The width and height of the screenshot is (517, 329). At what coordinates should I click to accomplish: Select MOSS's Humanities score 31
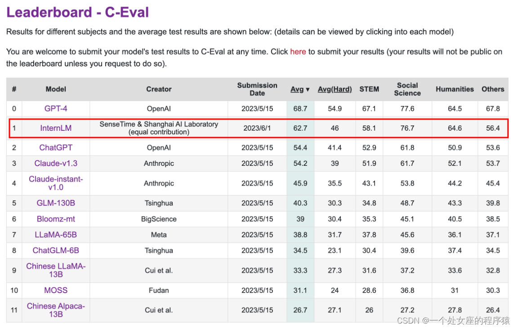click(x=455, y=290)
